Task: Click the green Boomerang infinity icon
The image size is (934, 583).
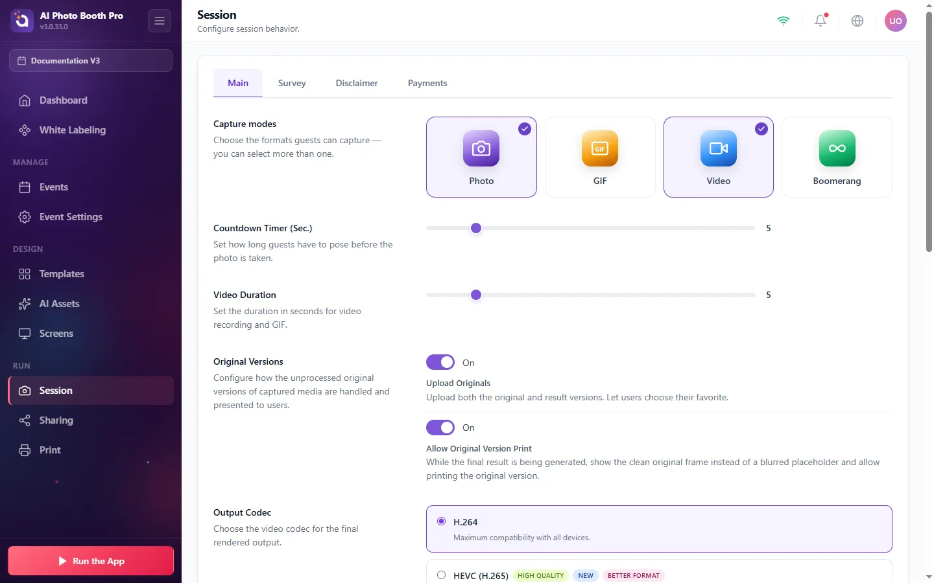Action: pyautogui.click(x=837, y=148)
